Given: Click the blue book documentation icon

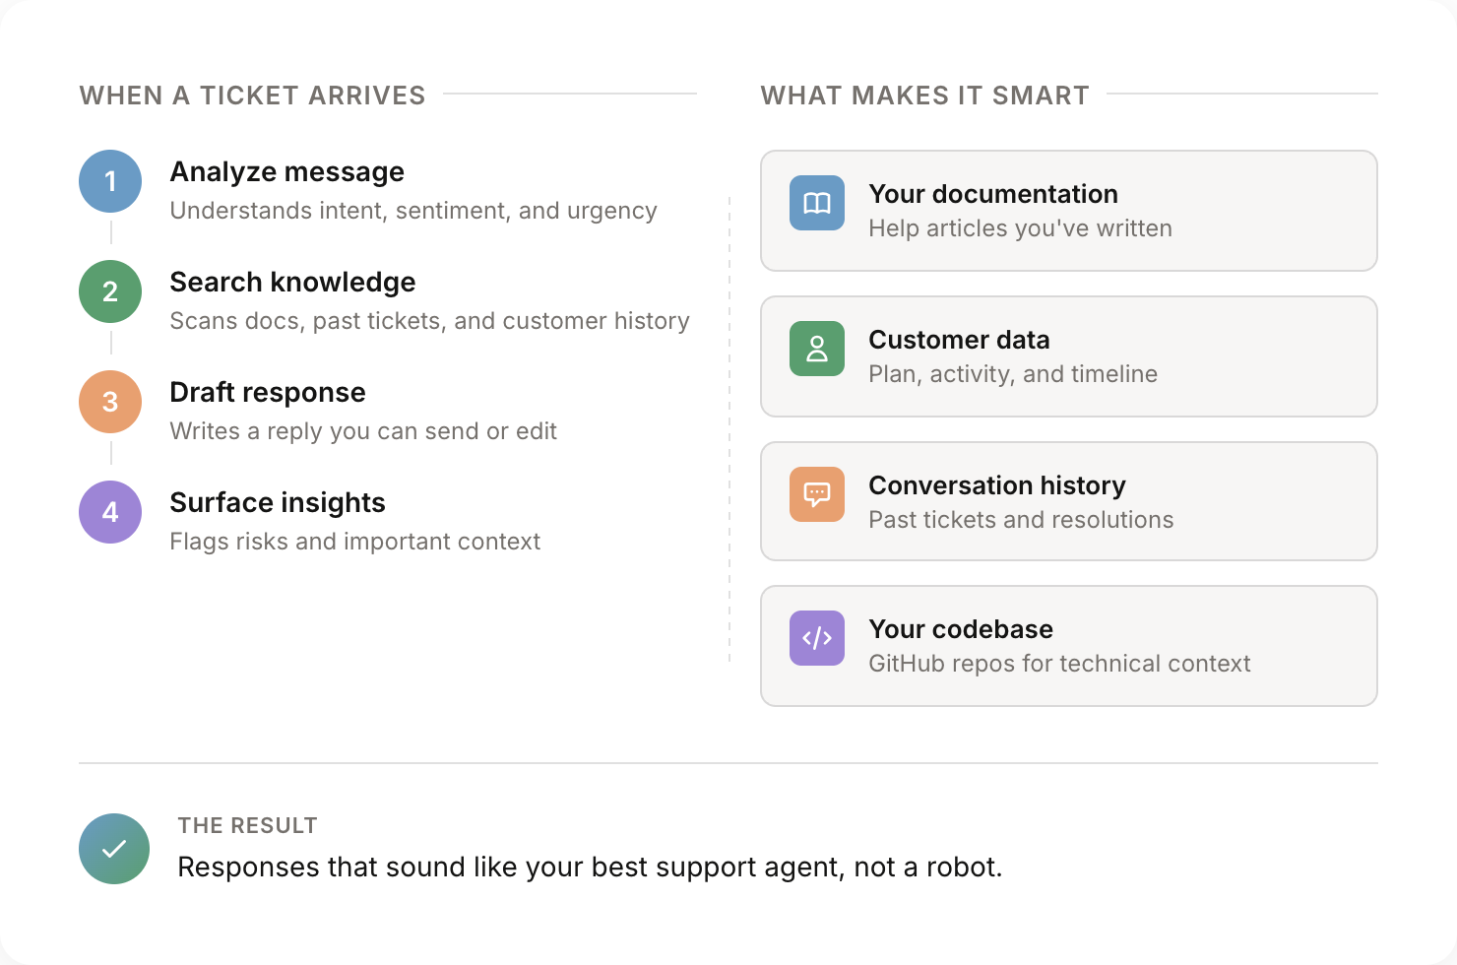Looking at the screenshot, I should coord(817,203).
